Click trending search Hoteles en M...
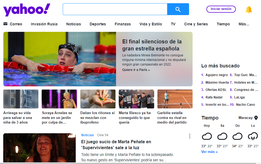Screen dimensions: 261x164 (246, 82)
